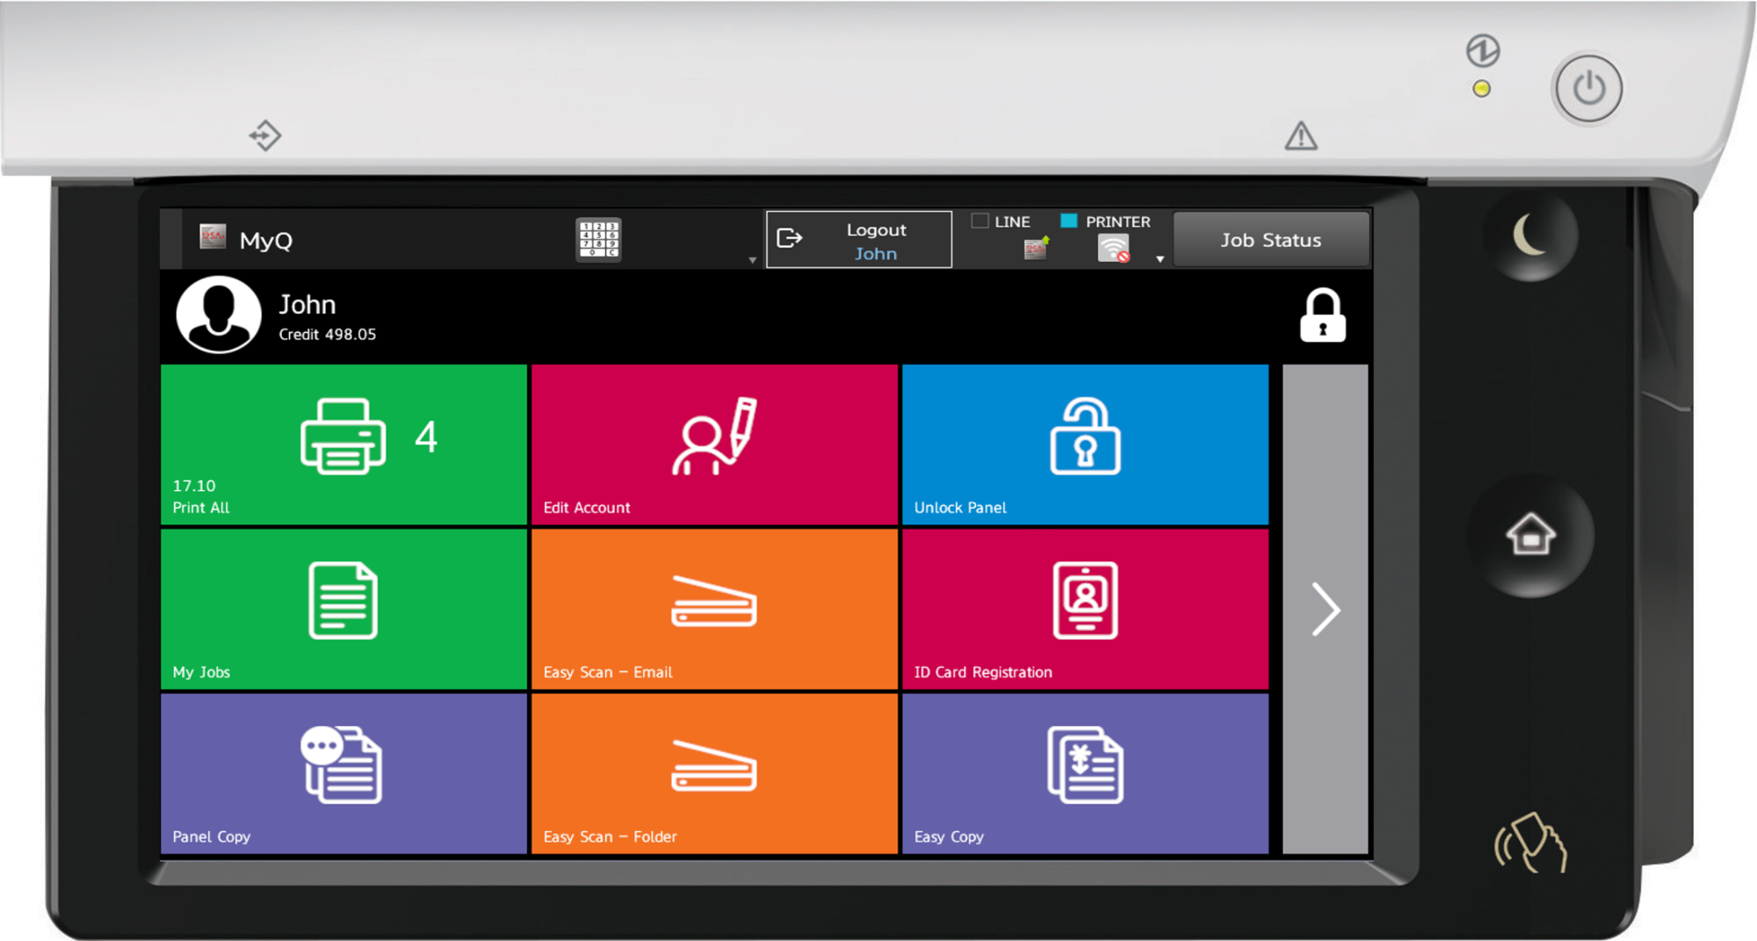Start Easy Scan – Email
The height and width of the screenshot is (941, 1757).
click(714, 609)
